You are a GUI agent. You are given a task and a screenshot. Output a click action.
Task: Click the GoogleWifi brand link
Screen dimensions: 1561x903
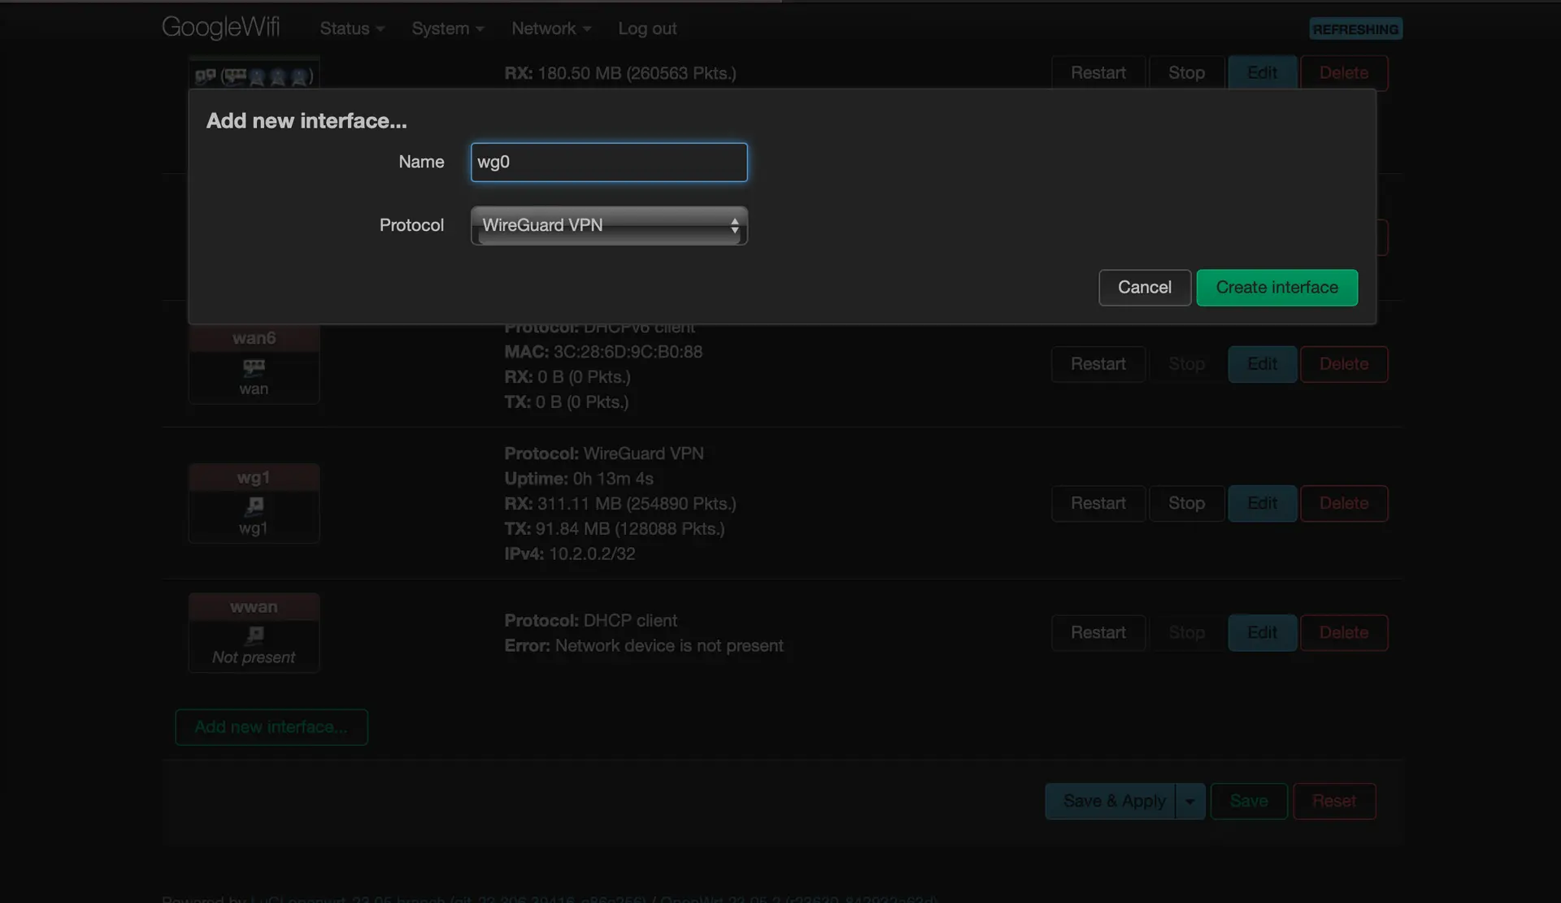click(220, 27)
